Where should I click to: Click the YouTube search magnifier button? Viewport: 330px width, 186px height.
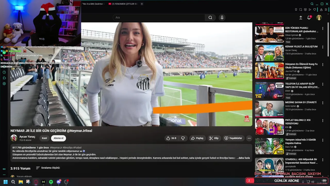click(210, 18)
